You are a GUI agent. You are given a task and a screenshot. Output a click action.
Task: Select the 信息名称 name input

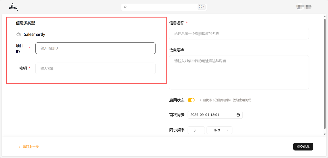coord(239,33)
